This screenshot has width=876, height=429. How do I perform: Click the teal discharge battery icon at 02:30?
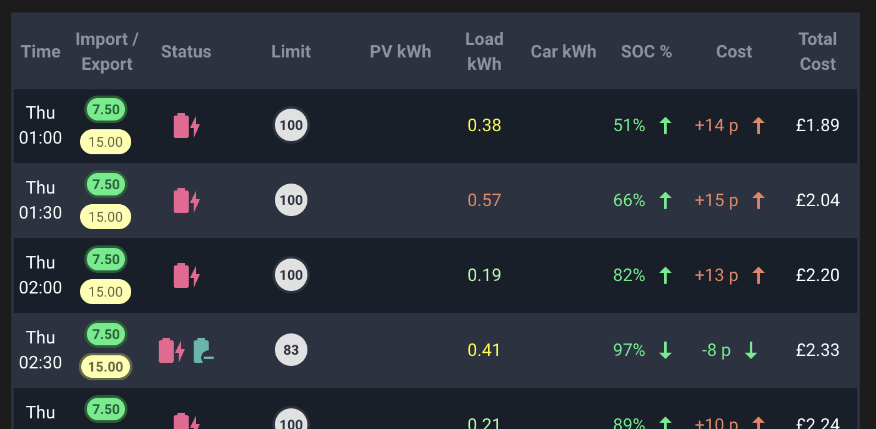(204, 350)
